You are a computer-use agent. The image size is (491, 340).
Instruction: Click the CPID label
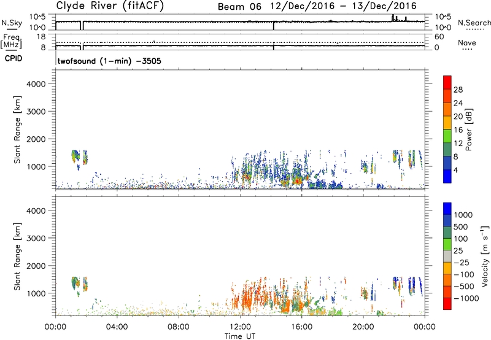(x=14, y=58)
